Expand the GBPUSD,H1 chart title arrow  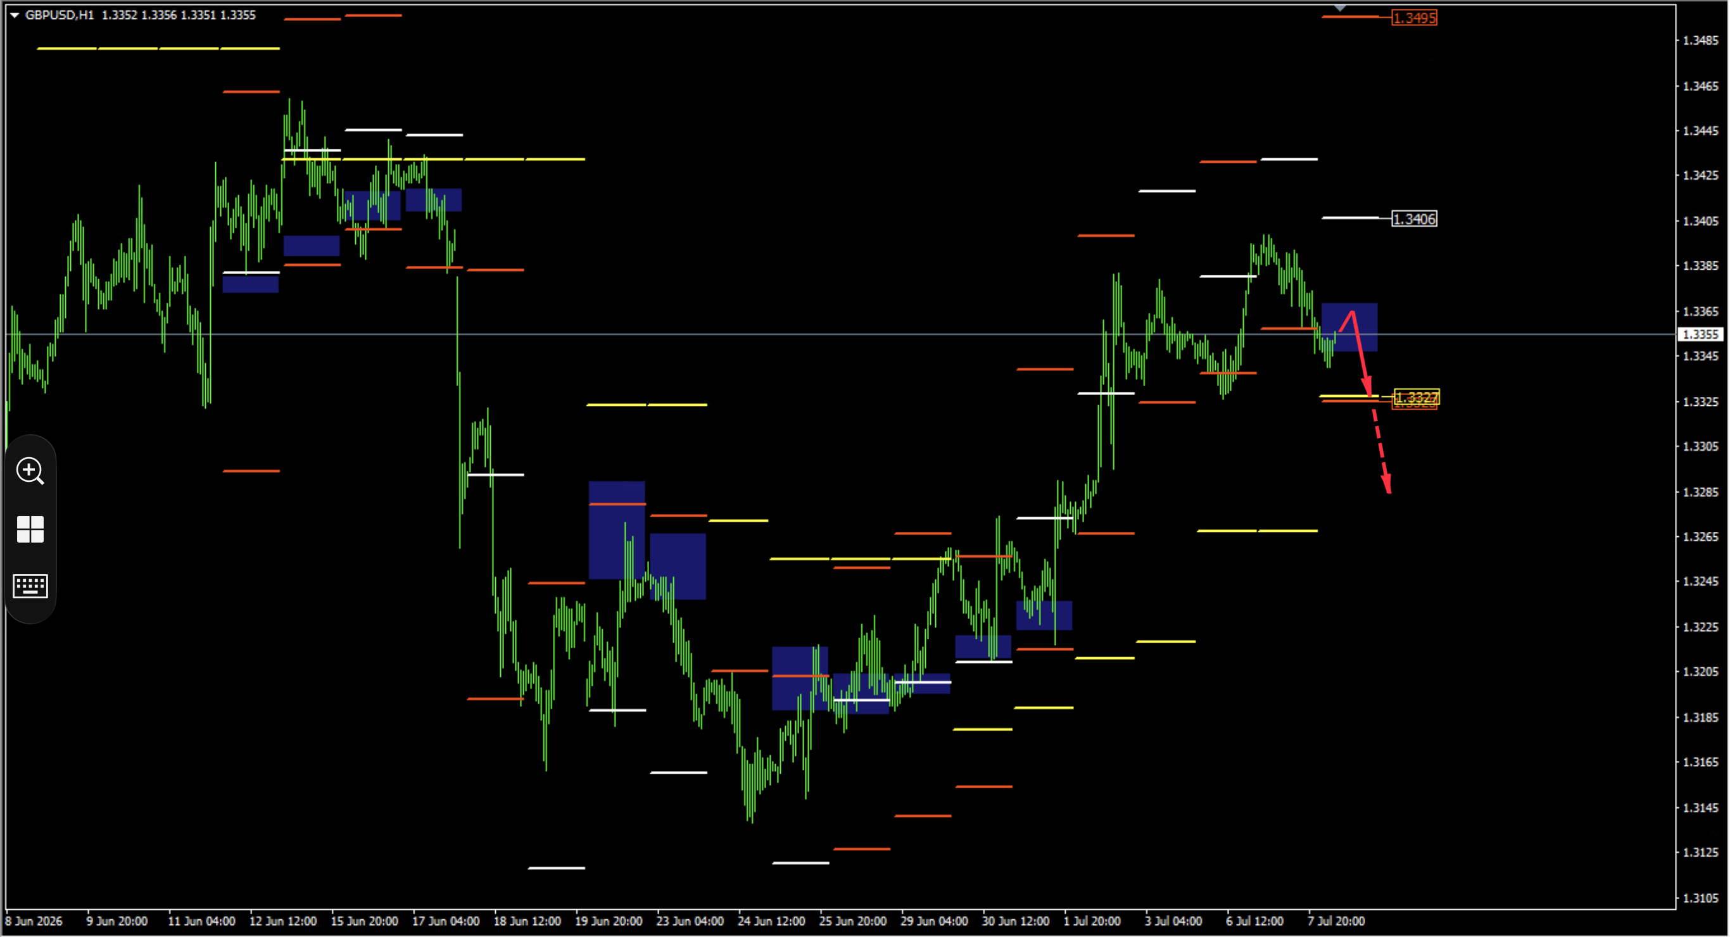14,15
